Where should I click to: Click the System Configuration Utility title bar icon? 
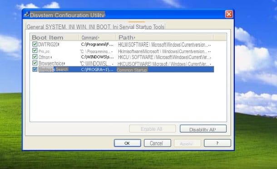pyautogui.click(x=27, y=15)
